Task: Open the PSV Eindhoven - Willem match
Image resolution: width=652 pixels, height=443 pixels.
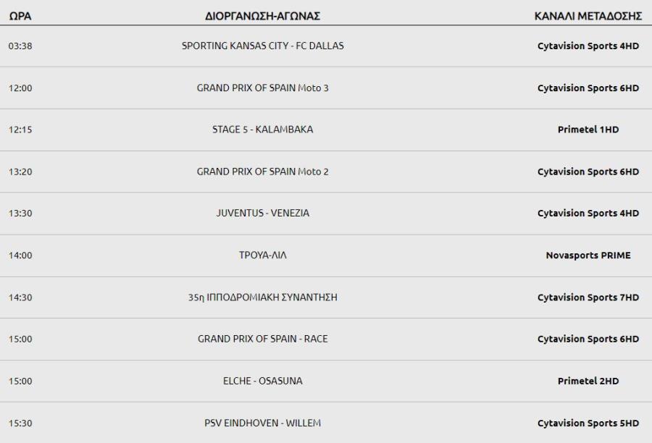Action: [263, 423]
